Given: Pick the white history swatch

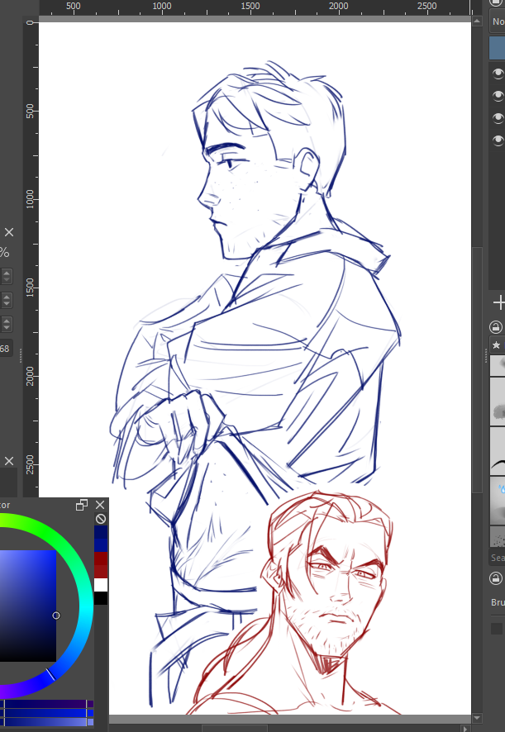Looking at the screenshot, I should click(x=101, y=585).
